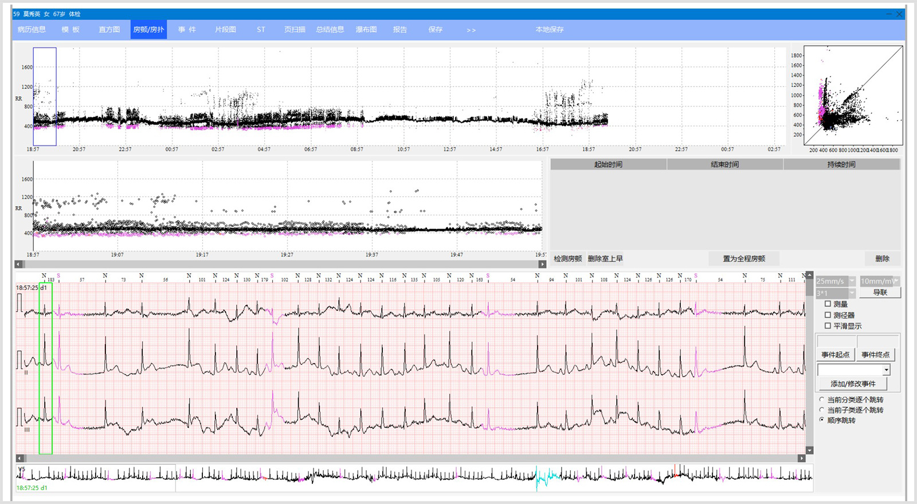
Task: Select 当前分类逐个跳转 radio button
Action: 822,400
